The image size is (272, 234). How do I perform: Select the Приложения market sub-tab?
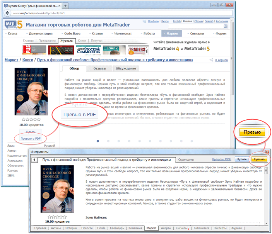tap(47, 41)
